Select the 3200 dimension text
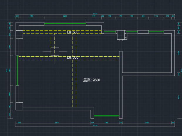The image size is (182, 136). pyautogui.click(x=65, y=16)
